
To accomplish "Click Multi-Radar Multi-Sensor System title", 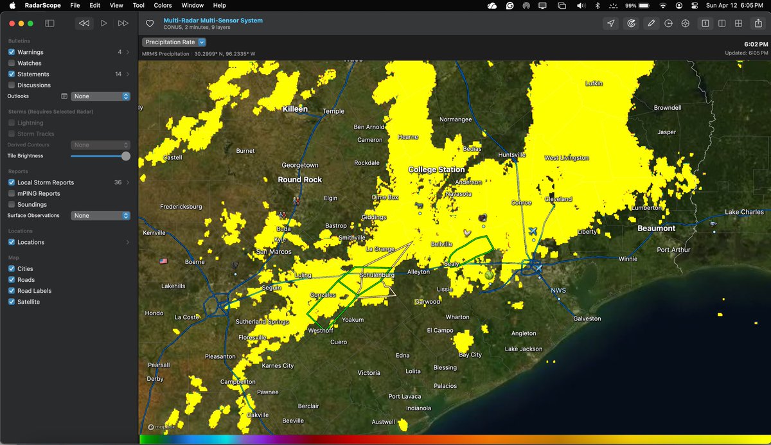I will [x=213, y=20].
